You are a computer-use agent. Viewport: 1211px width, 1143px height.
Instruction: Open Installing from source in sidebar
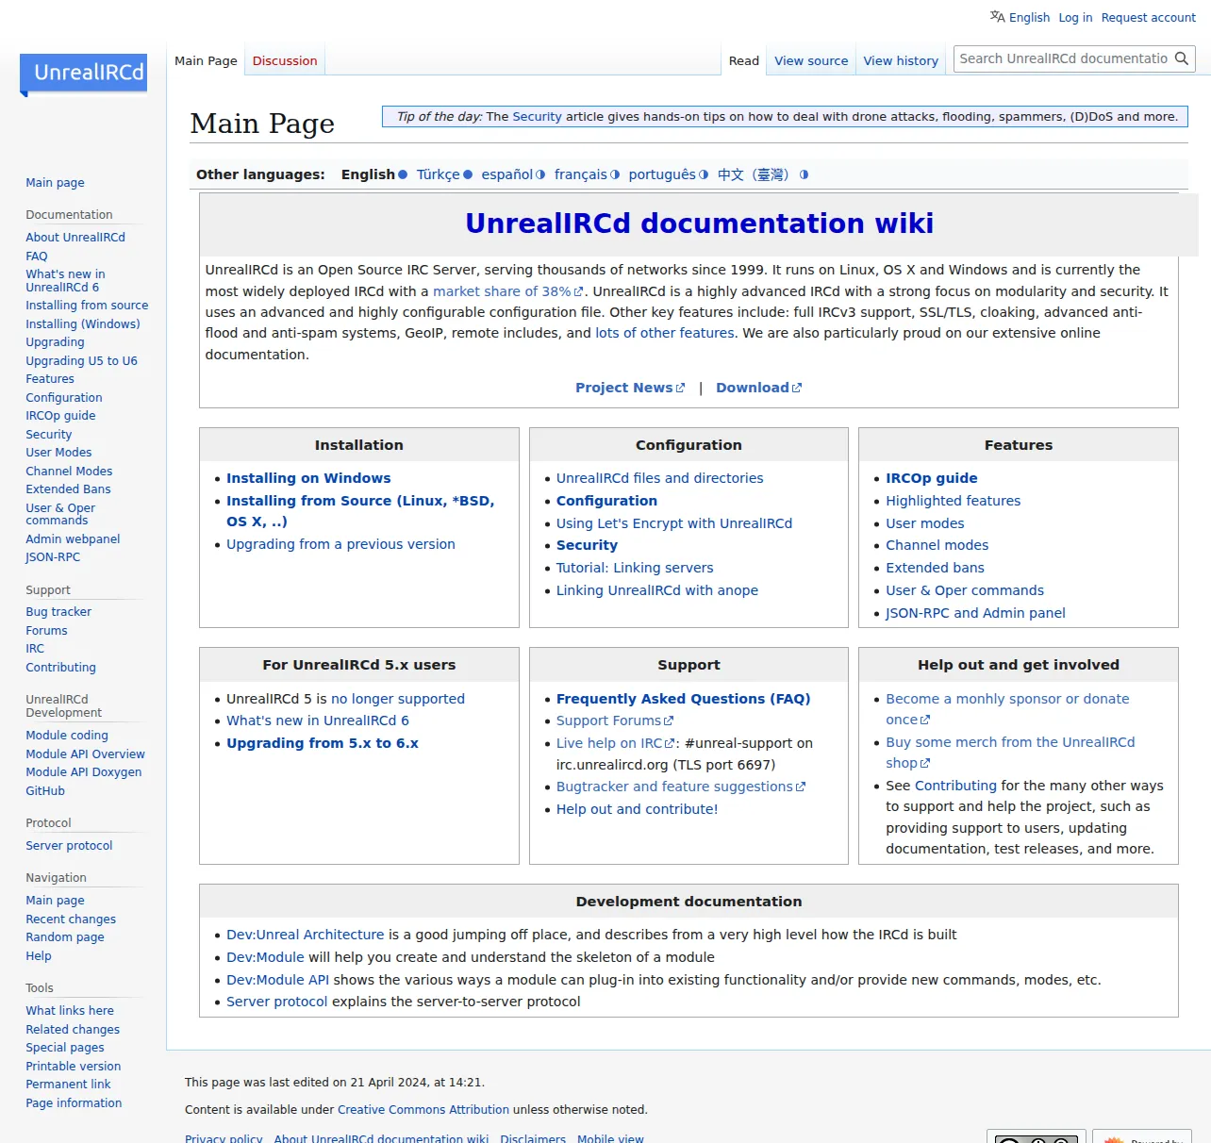tap(87, 306)
